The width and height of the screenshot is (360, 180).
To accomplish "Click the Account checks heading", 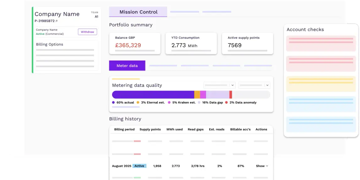I will click(305, 29).
